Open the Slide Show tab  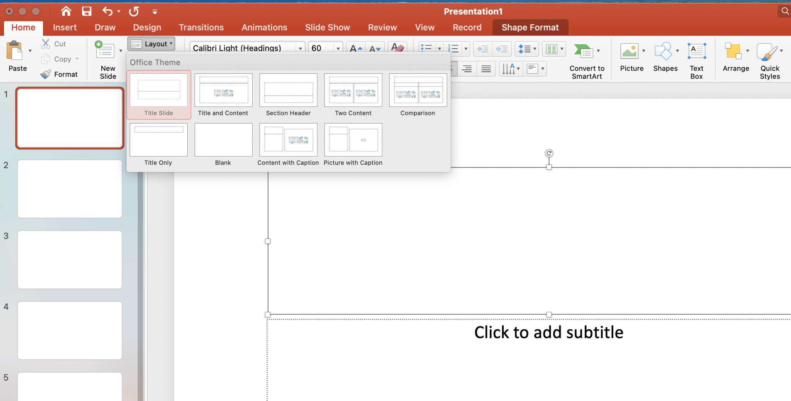point(327,27)
